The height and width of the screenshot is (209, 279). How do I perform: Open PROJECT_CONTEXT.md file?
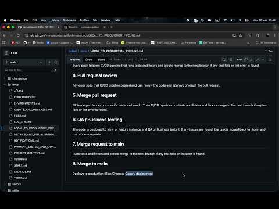[x=29, y=153]
